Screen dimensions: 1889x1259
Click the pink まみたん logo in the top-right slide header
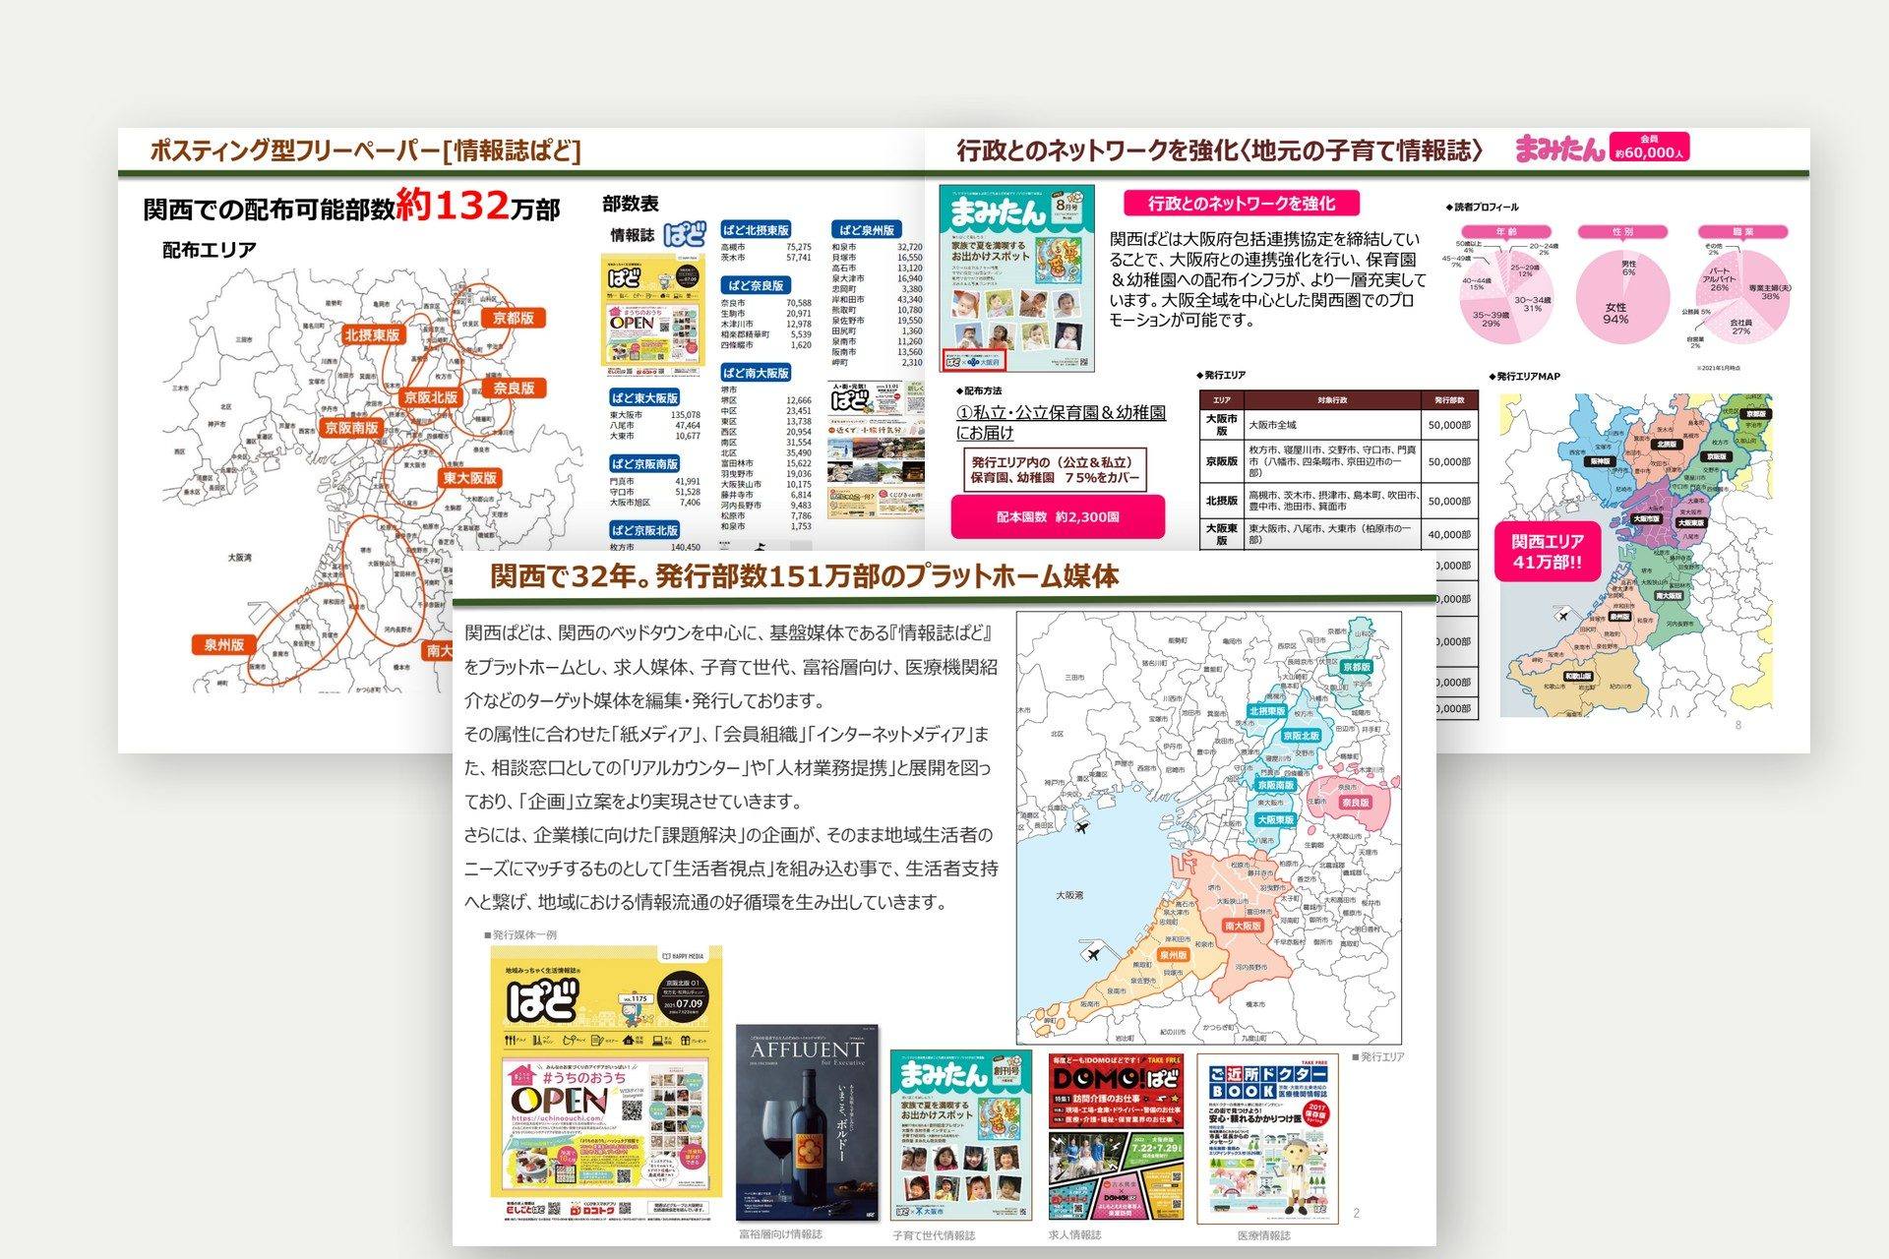click(x=1559, y=148)
